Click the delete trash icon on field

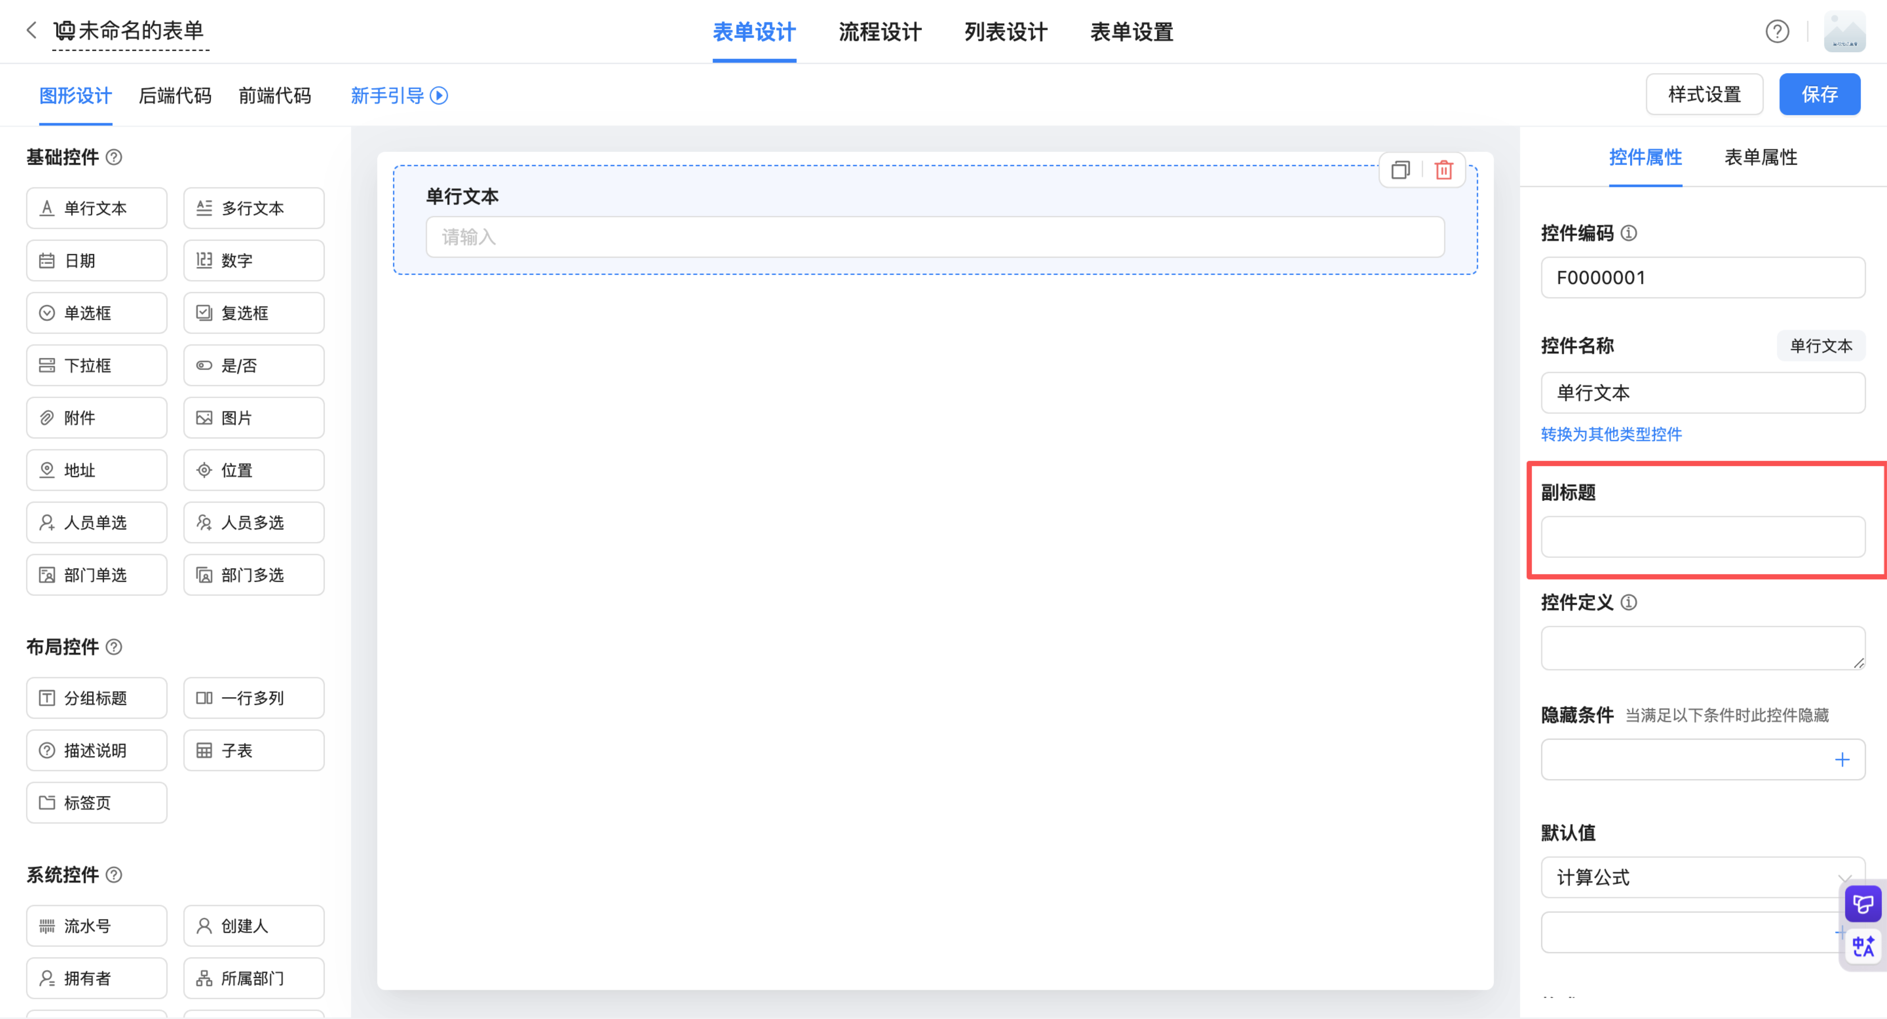(x=1443, y=170)
